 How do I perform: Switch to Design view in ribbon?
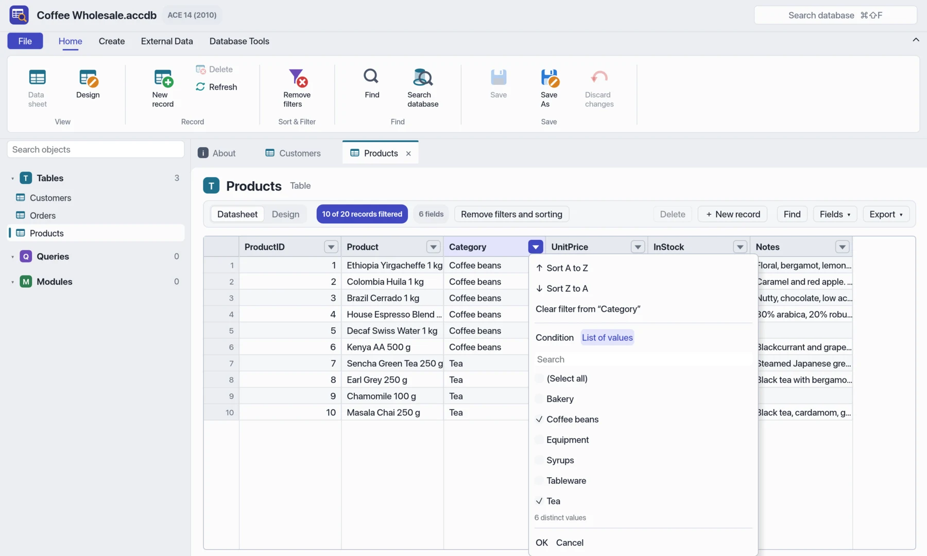coord(88,84)
